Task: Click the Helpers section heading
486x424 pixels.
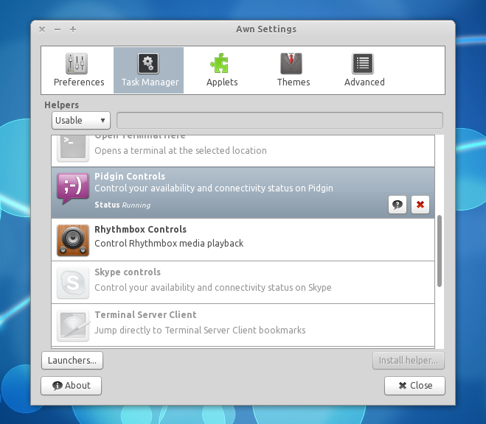Action: [x=61, y=105]
